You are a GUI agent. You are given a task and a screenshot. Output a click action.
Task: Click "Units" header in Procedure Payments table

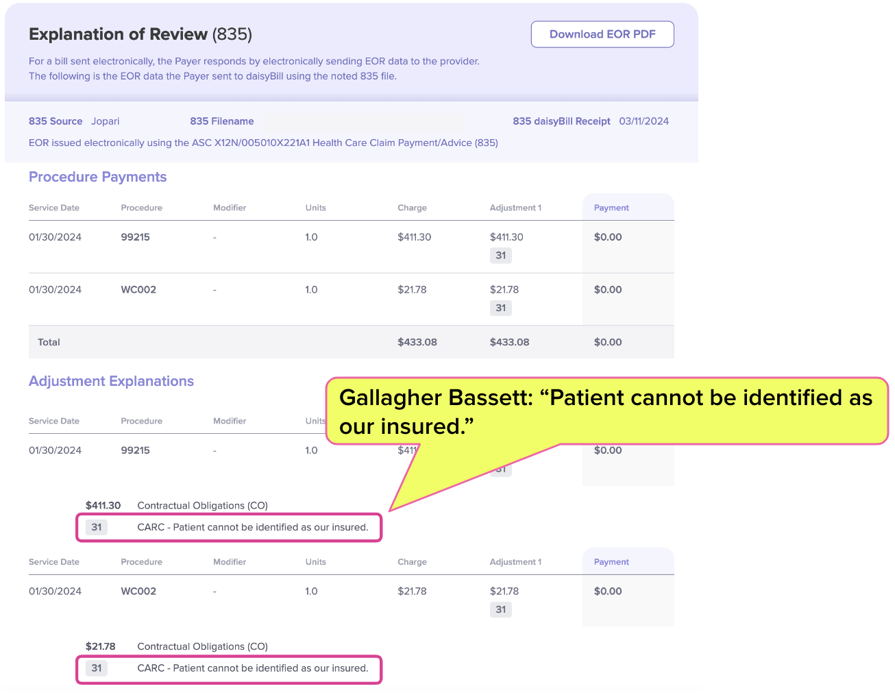point(316,208)
